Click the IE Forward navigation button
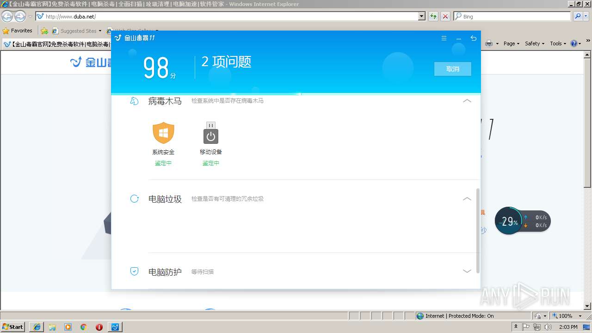 click(x=20, y=17)
